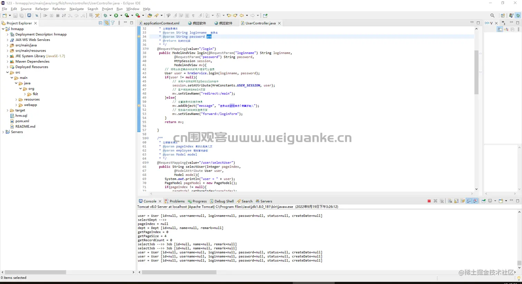The width and height of the screenshot is (522, 284).
Task: Click the New file toolbar icon
Action: [4, 15]
